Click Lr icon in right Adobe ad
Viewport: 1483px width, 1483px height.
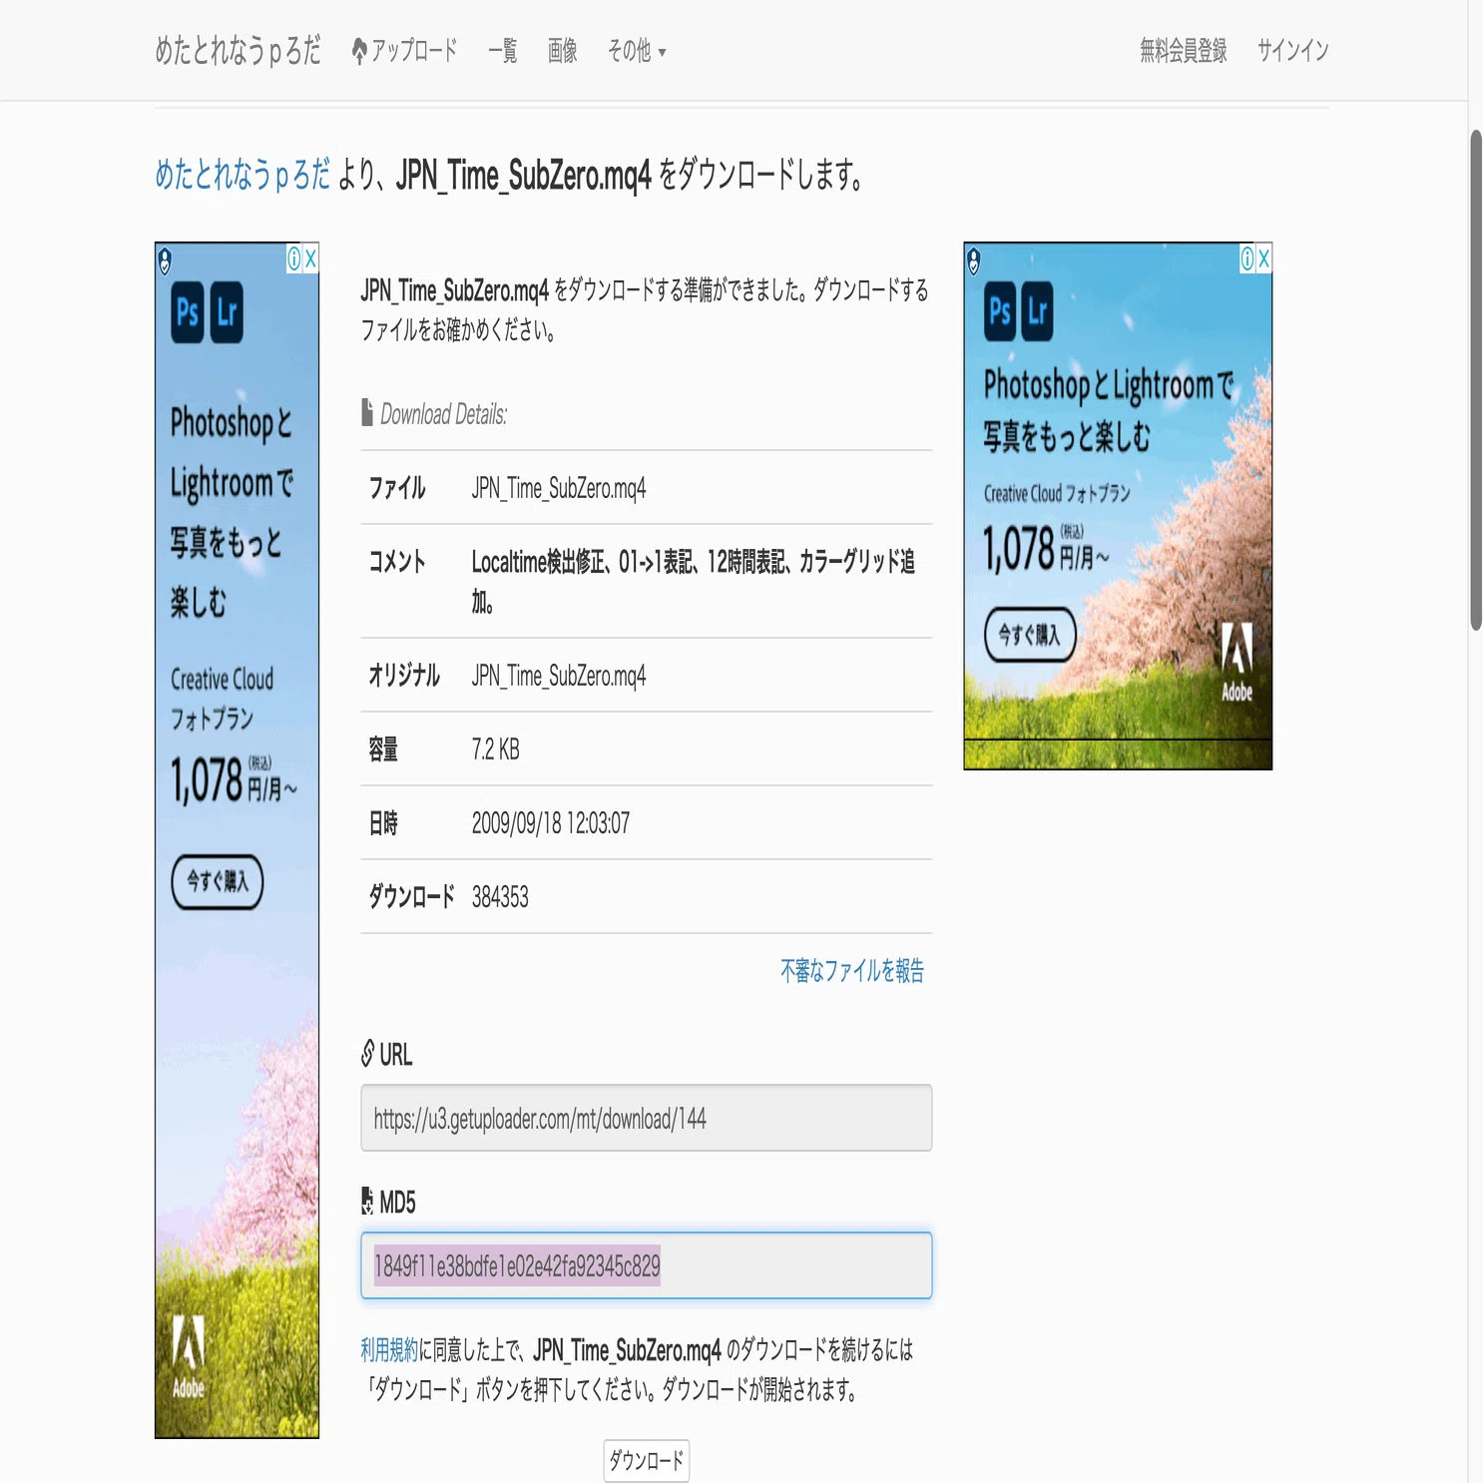click(1038, 311)
